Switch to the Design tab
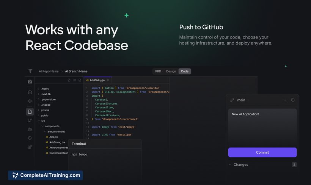The image size is (311, 185). coord(171,71)
